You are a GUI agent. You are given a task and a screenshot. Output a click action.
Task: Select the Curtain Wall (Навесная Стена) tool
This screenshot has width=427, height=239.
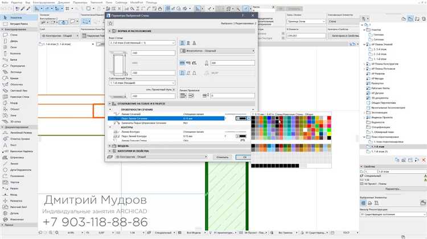coord(19,97)
